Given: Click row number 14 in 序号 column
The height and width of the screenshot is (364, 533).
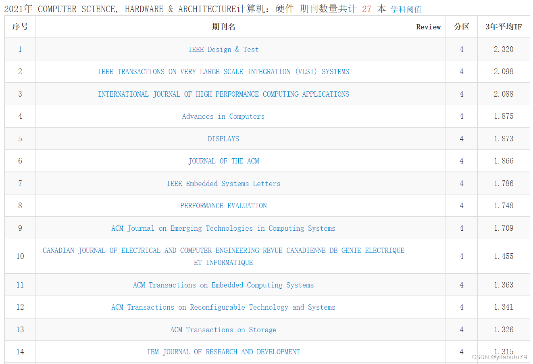Looking at the screenshot, I should pyautogui.click(x=20, y=352).
